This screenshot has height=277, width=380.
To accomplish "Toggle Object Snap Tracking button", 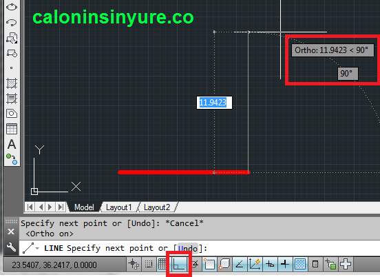I will [x=240, y=264].
